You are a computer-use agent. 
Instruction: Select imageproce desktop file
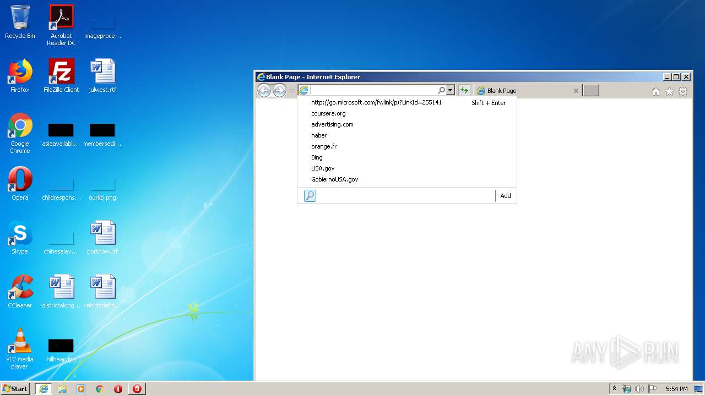102,27
